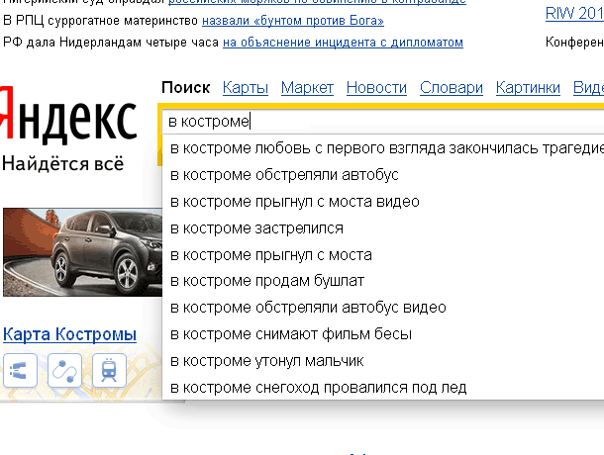Choose suggestion 'в костроме снегоход провалился под лед'
Viewport: 604px width, 455px height.
383,388
